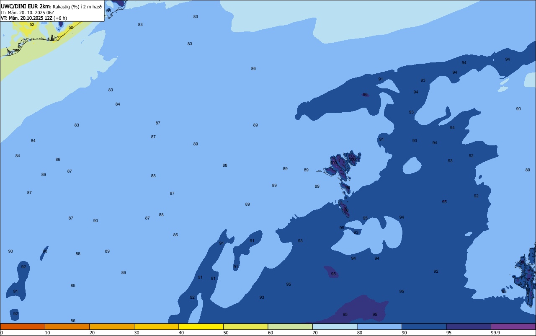Click the legend tick label '20'
The width and height of the screenshot is (536, 336).
92,333
